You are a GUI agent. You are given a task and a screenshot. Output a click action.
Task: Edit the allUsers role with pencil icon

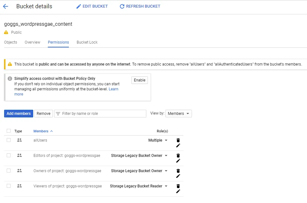(178, 145)
